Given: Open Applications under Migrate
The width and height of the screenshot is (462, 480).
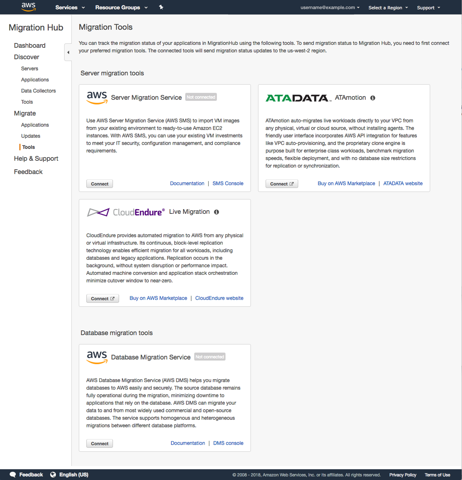Looking at the screenshot, I should click(x=35, y=125).
